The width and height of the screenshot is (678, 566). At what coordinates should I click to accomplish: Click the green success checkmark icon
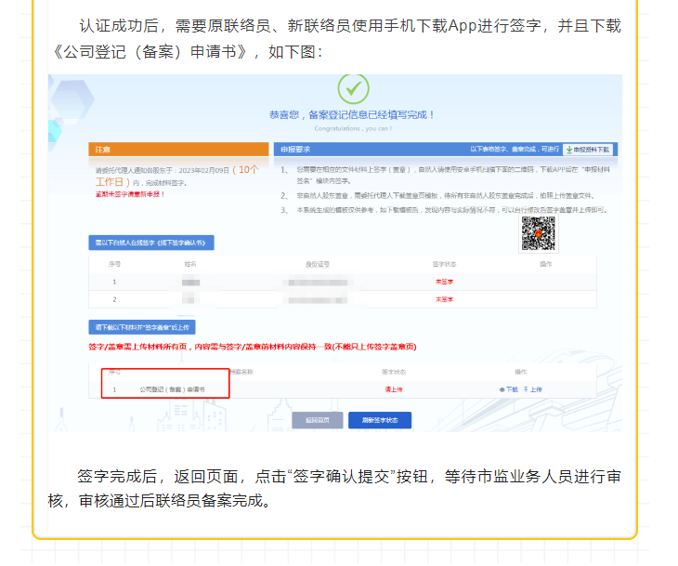[353, 89]
